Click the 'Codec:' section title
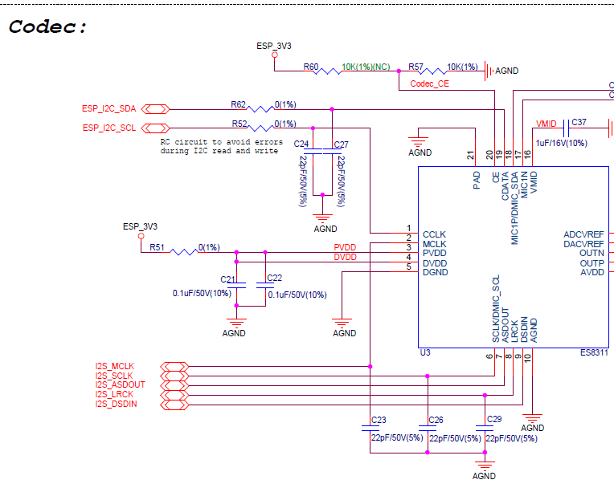This screenshot has height=488, width=614. [x=47, y=26]
